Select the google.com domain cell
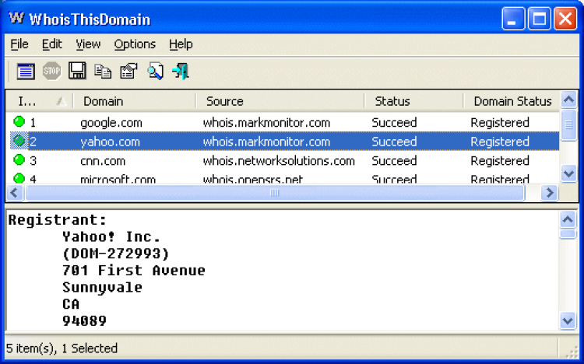 (x=111, y=123)
